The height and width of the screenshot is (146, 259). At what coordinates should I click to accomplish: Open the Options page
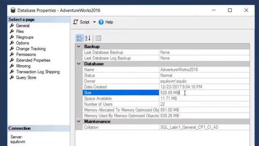[23, 43]
